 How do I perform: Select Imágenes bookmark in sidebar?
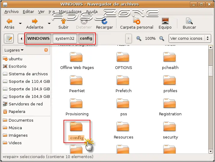pos(26,136)
